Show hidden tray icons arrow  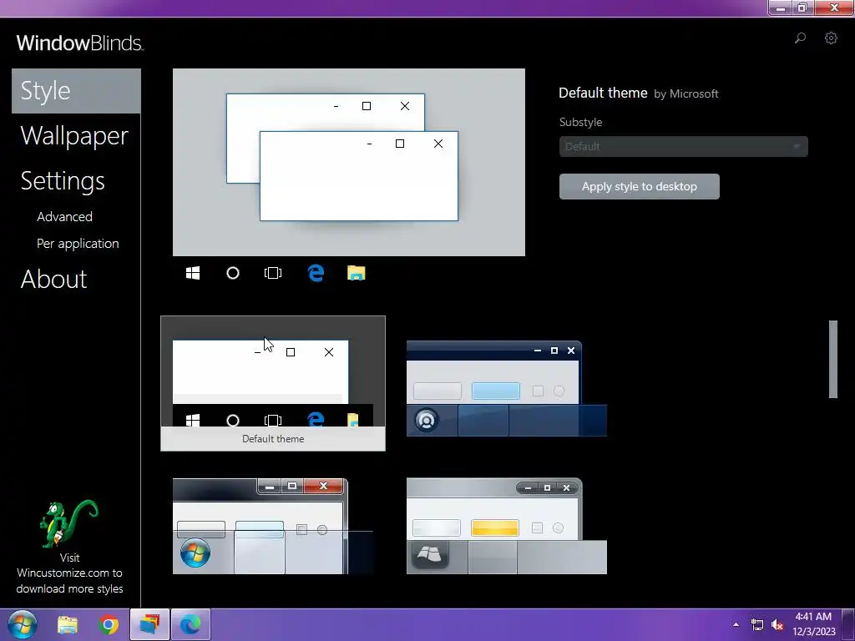coord(736,624)
